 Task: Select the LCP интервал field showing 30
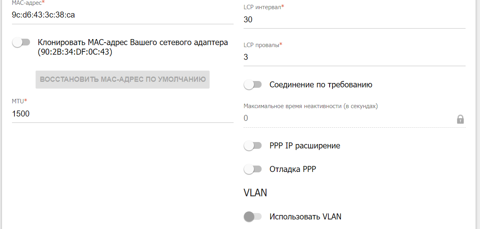click(354, 20)
